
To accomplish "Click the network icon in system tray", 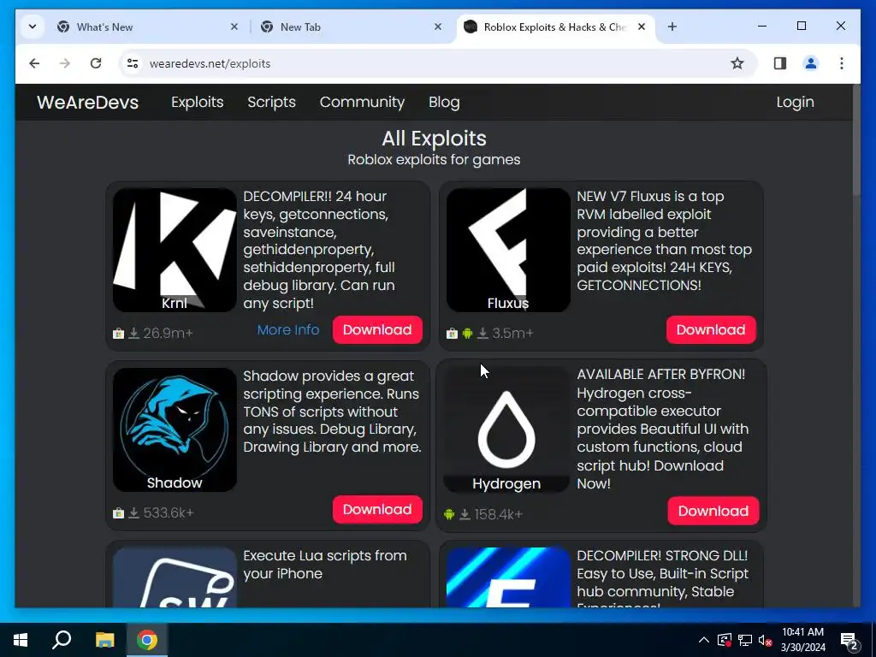I will pos(745,640).
